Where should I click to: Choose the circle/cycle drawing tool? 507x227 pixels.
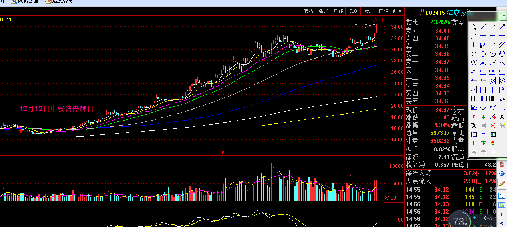coord(493,53)
